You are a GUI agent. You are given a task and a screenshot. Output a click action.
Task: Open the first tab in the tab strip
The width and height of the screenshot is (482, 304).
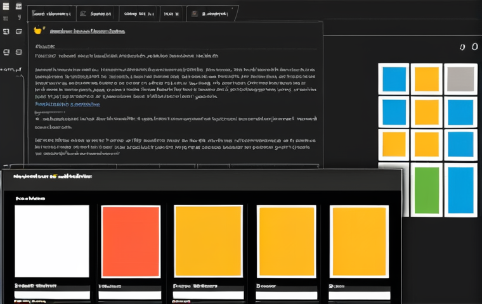(51, 13)
